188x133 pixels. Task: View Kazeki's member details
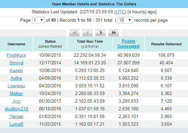16,71
